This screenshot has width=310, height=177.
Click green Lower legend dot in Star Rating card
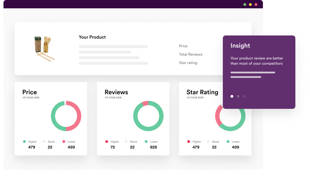coord(228,142)
